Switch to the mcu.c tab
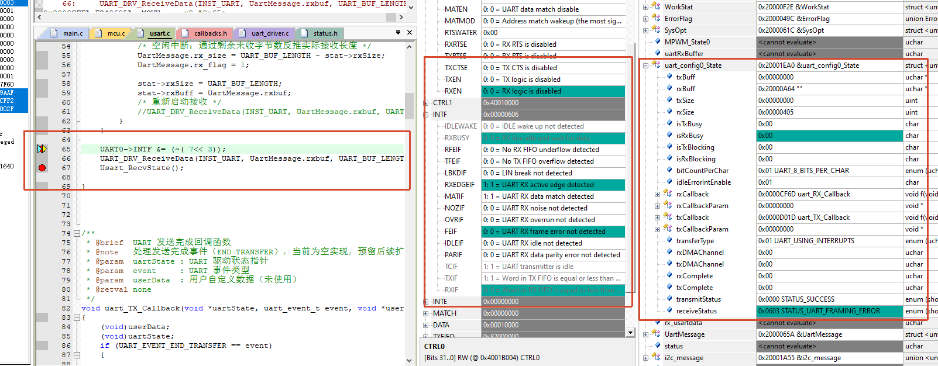 [111, 33]
